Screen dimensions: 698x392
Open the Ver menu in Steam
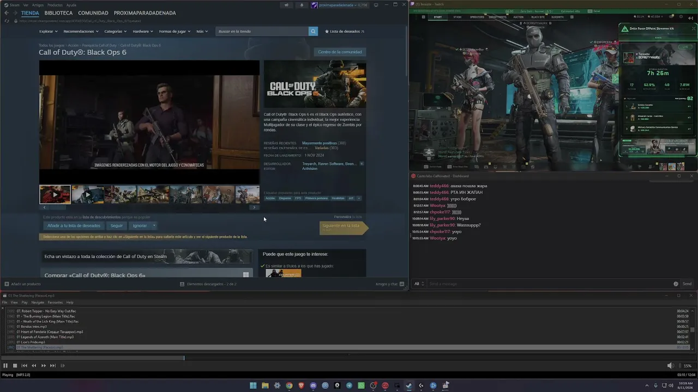[x=26, y=5]
